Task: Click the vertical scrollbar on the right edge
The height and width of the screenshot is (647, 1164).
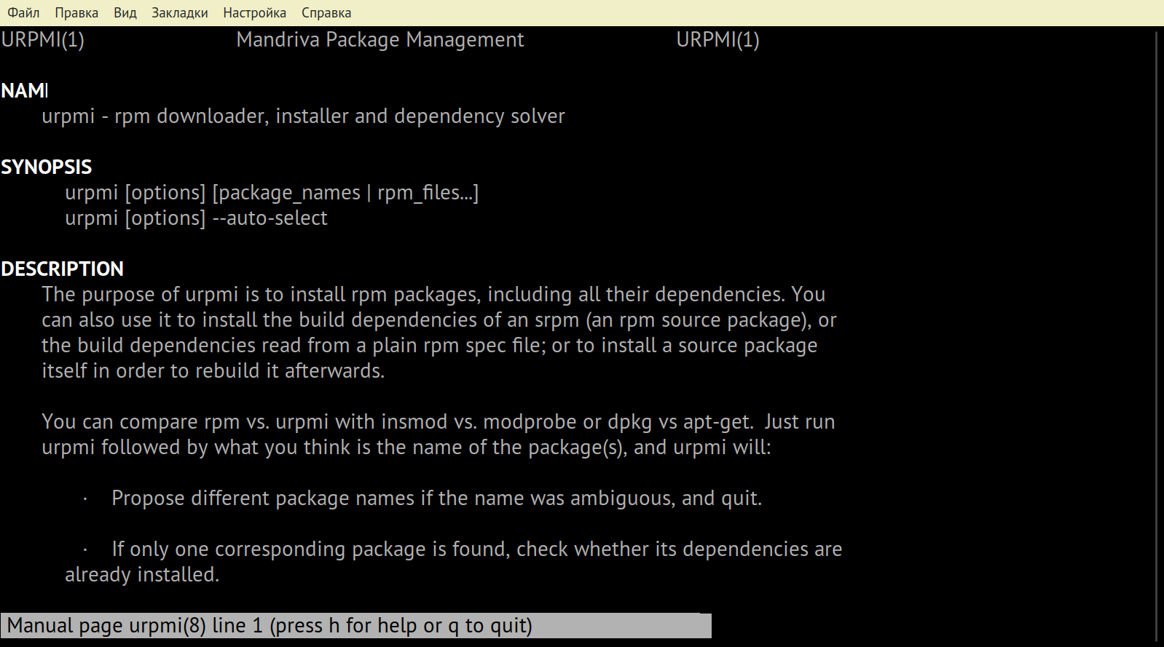Action: coord(1157,335)
